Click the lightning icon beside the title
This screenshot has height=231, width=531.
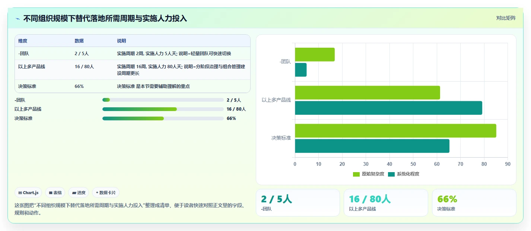click(x=18, y=19)
